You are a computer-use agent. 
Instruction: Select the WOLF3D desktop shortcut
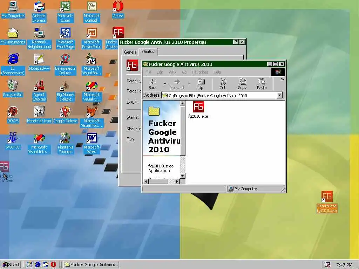tap(13, 141)
